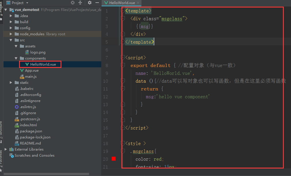Open Project panel settings gear
291x176 pixels.
click(90, 3)
